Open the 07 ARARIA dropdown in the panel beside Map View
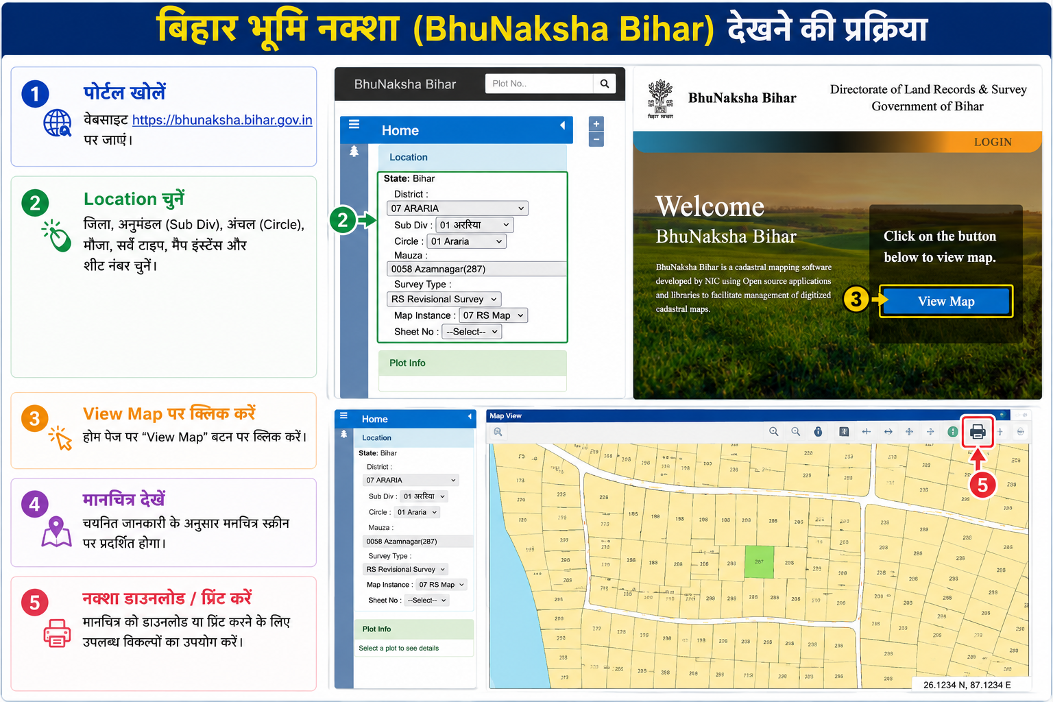 [411, 480]
